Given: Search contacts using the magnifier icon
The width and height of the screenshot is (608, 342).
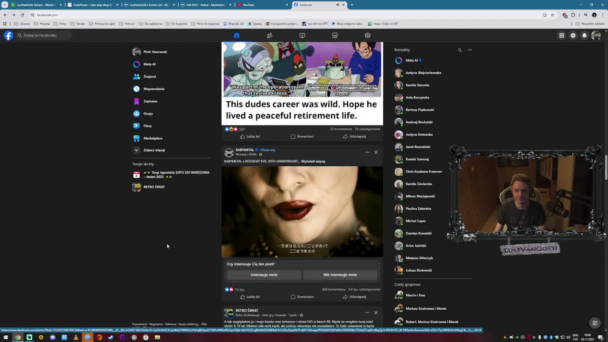Looking at the screenshot, I should (460, 50).
